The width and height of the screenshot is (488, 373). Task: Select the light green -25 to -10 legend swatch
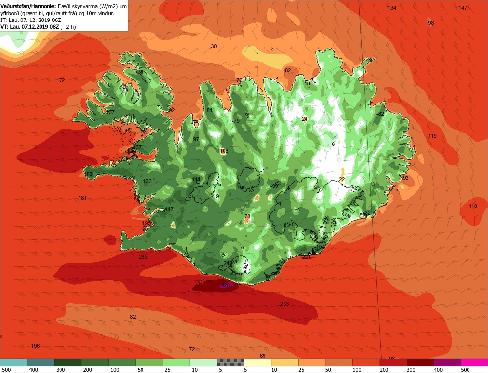pyautogui.click(x=176, y=362)
